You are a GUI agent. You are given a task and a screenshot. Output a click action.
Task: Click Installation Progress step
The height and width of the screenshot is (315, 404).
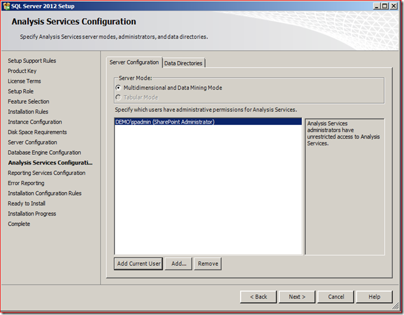click(x=32, y=214)
